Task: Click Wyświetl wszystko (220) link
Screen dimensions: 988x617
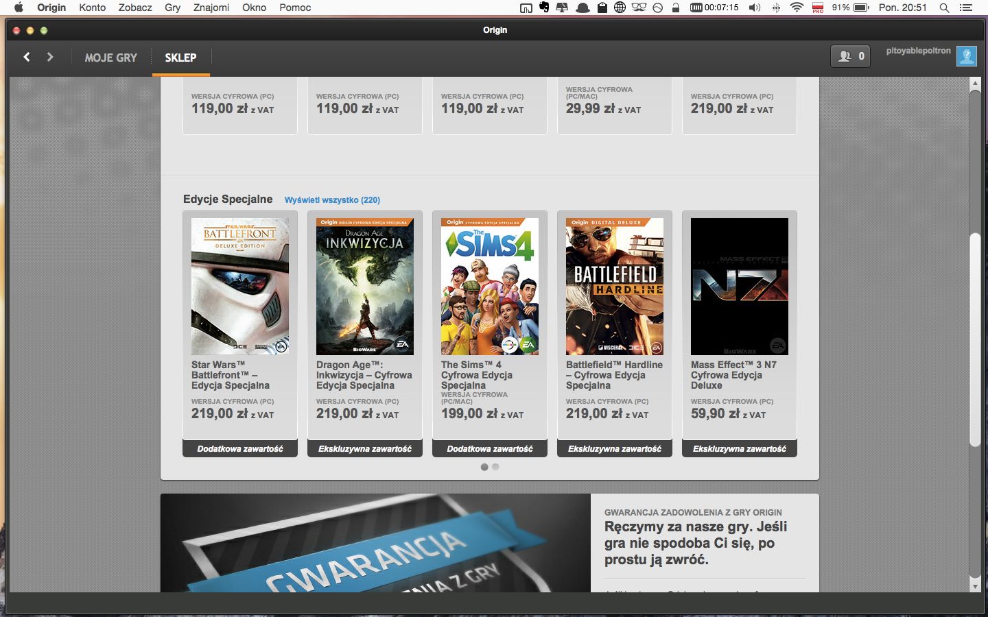Action: (x=332, y=200)
